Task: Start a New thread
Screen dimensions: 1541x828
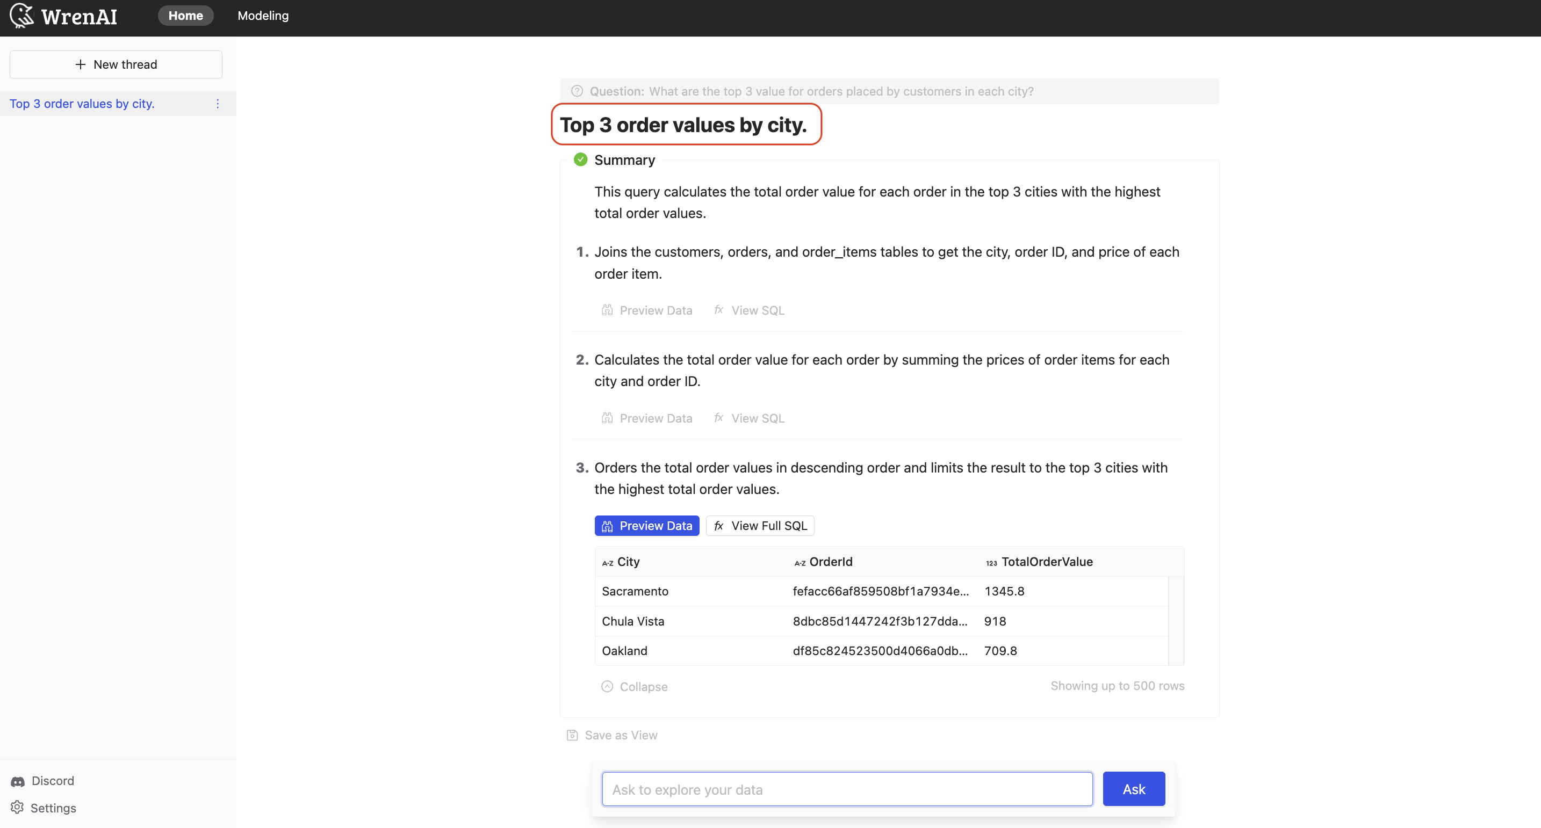Action: [x=116, y=64]
